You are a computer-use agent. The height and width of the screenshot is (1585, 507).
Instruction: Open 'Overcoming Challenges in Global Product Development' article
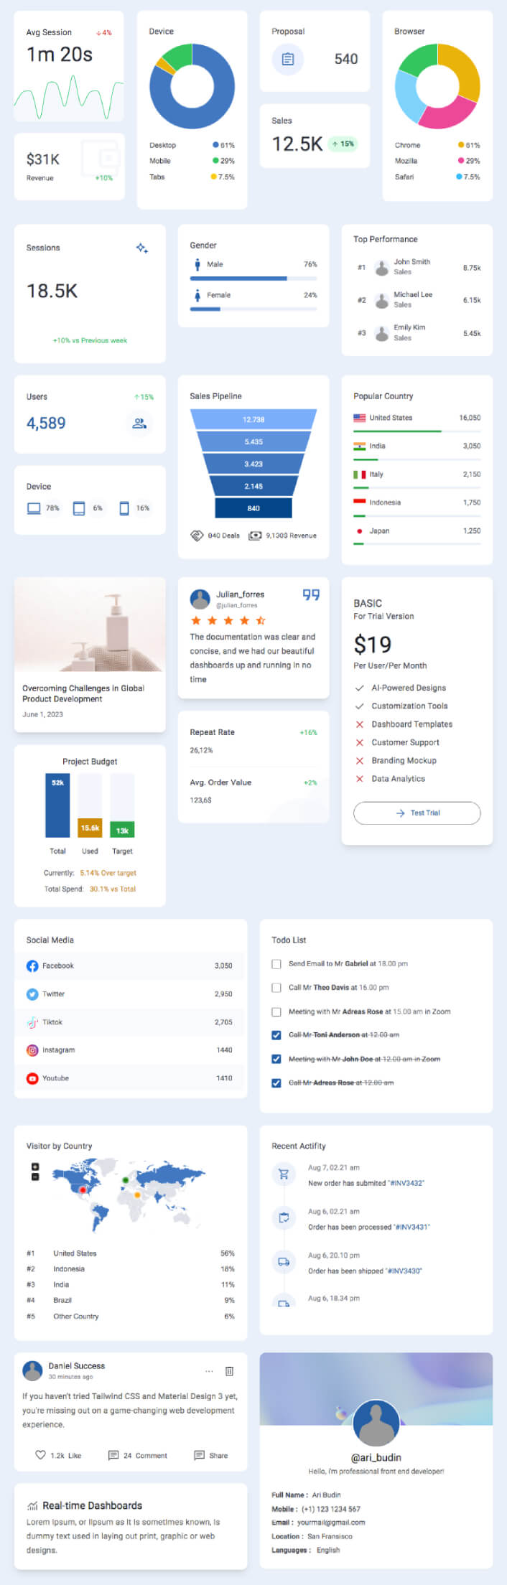(x=83, y=693)
